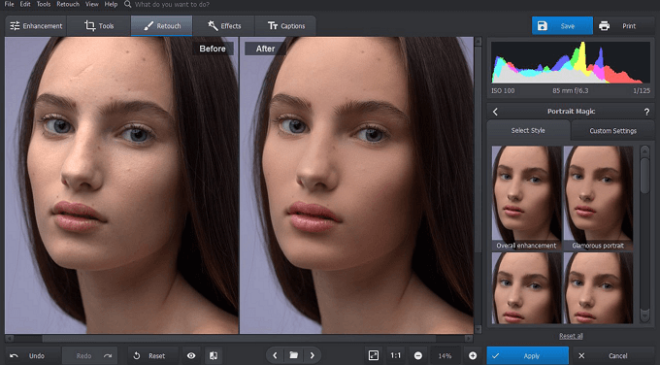Click the Reset button
Screen dimensions: 660x365
[x=152, y=355]
